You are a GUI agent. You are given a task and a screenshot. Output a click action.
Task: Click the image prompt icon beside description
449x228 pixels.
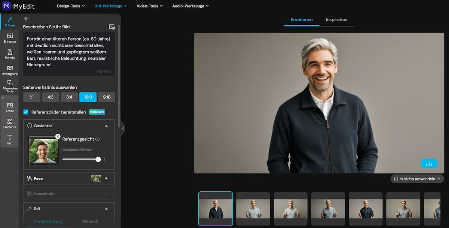(112, 27)
